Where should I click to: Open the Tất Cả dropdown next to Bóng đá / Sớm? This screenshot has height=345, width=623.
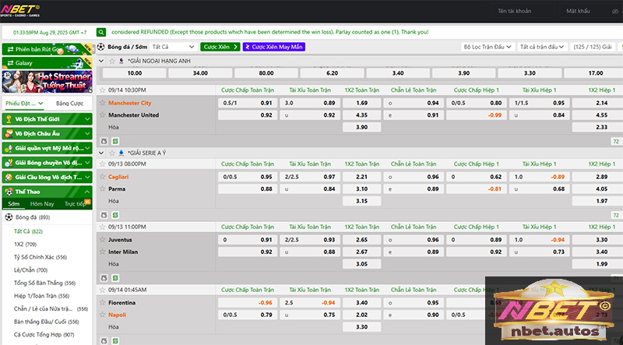(x=173, y=47)
